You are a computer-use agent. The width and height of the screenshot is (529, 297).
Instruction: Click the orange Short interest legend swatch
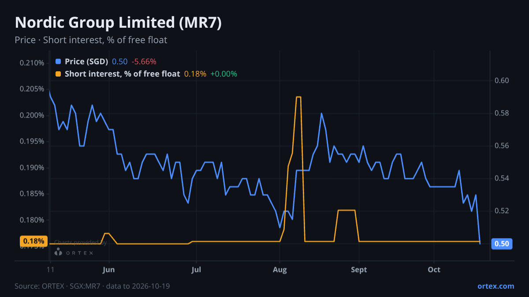58,74
